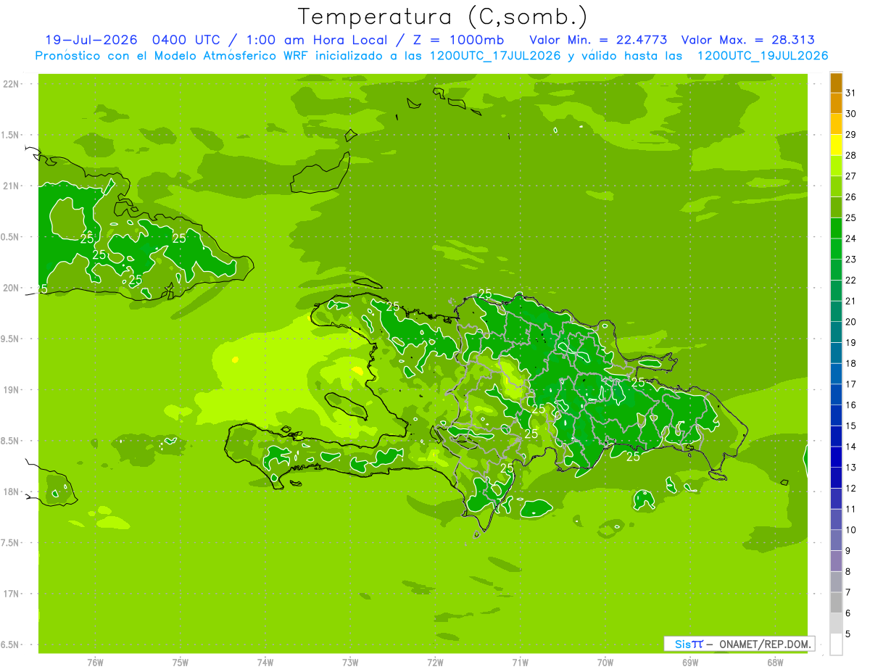Click the colorbar label "28"

tap(851, 155)
